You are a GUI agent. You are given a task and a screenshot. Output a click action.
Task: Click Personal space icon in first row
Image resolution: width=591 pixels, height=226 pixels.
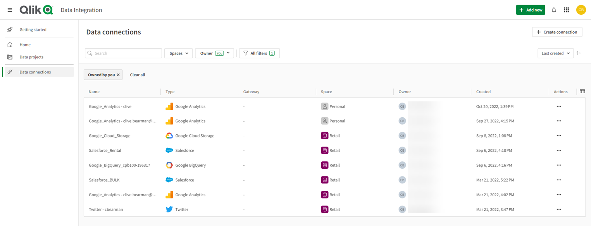pos(325,106)
